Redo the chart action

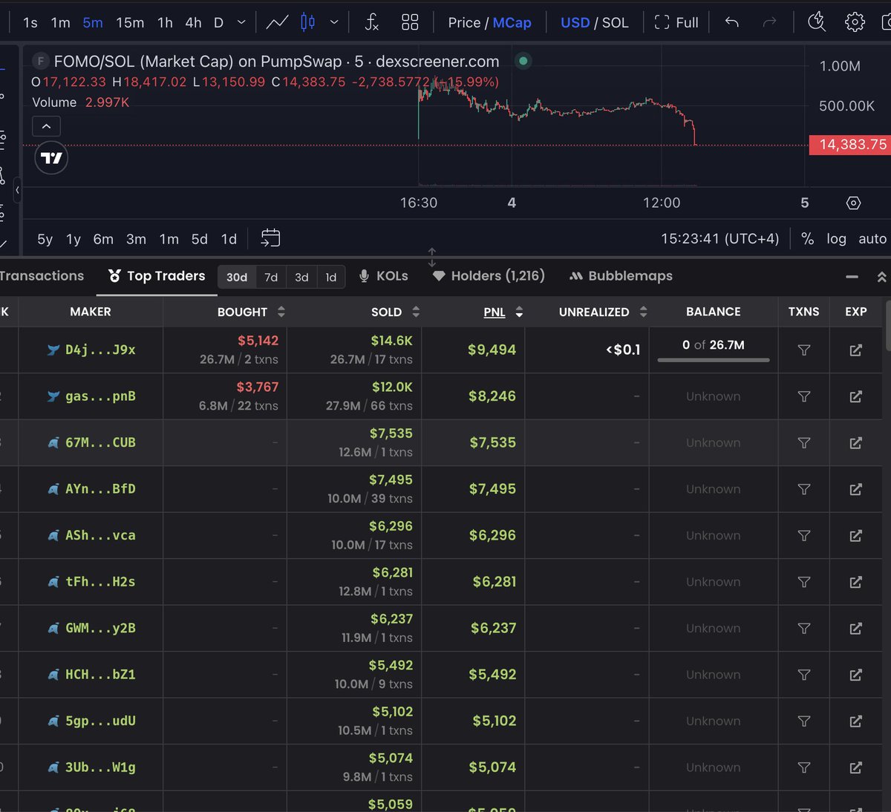770,22
